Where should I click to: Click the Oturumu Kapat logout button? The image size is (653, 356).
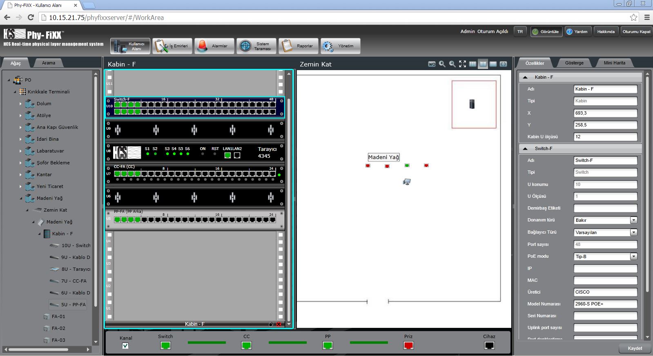636,31
